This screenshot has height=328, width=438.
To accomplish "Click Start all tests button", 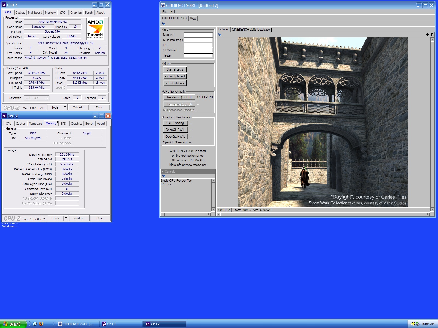I will pos(175,69).
